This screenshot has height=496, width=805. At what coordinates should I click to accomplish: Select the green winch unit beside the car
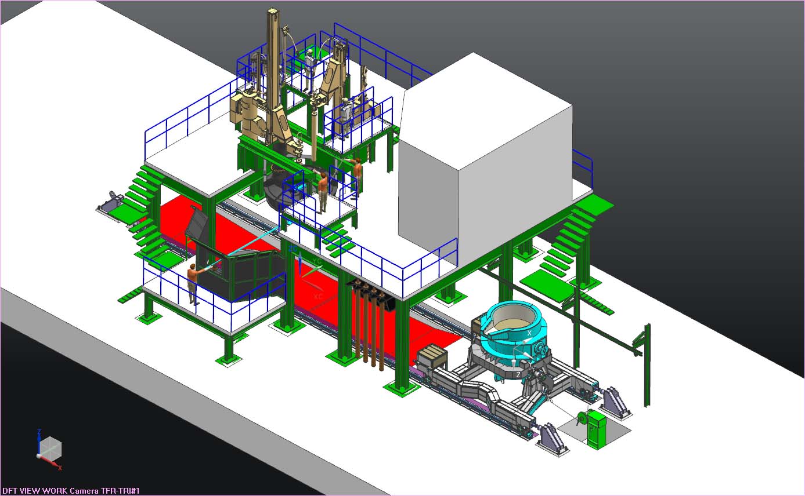pos(595,429)
